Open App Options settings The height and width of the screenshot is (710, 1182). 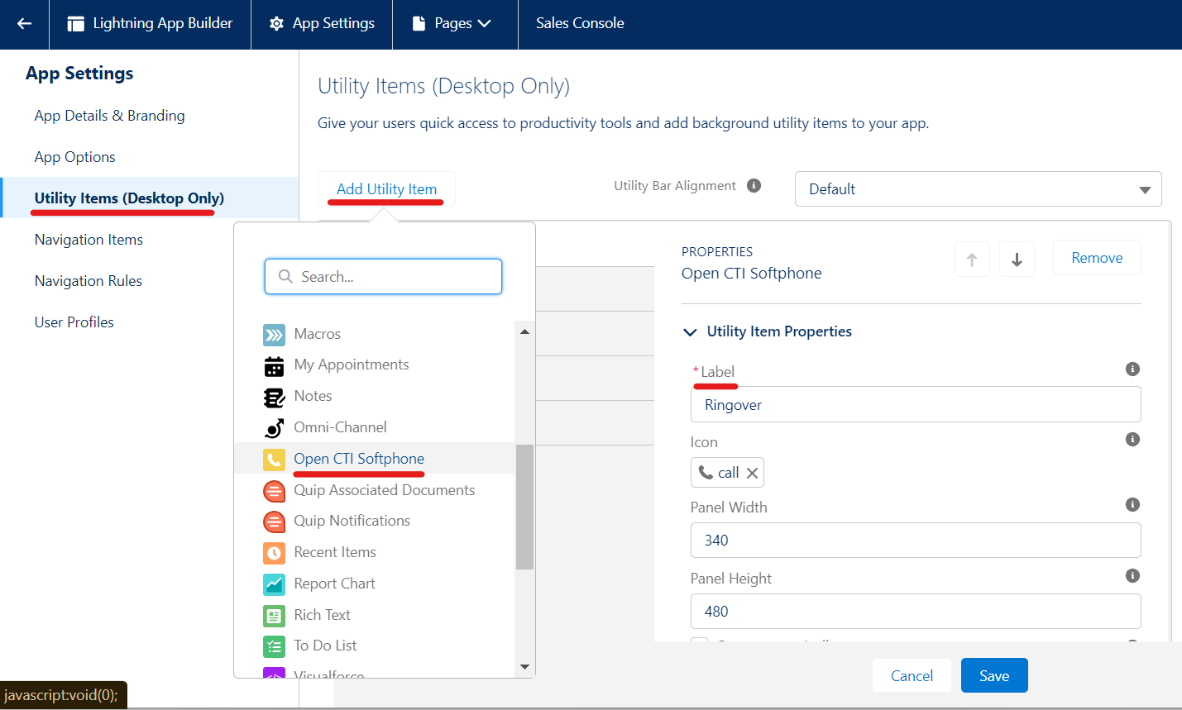tap(75, 157)
